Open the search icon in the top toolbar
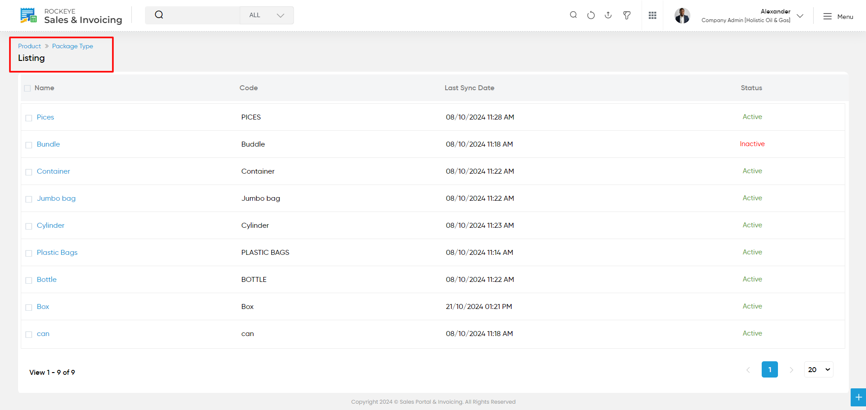 point(573,15)
